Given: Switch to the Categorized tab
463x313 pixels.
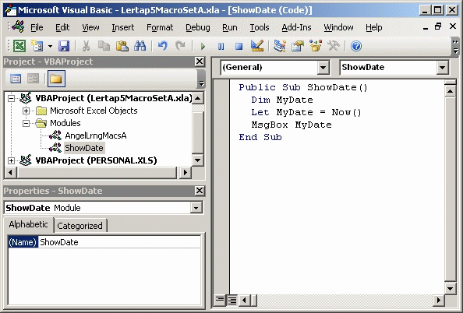Looking at the screenshot, I should (x=80, y=226).
